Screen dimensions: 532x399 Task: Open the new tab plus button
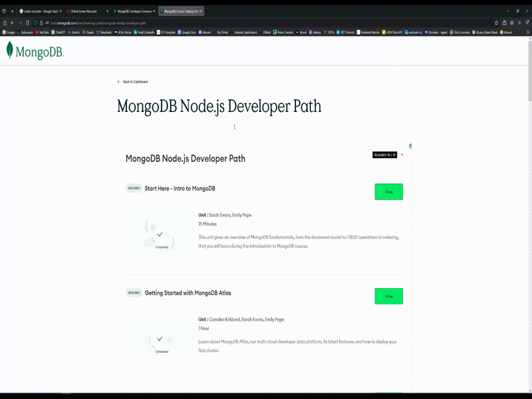point(12,11)
